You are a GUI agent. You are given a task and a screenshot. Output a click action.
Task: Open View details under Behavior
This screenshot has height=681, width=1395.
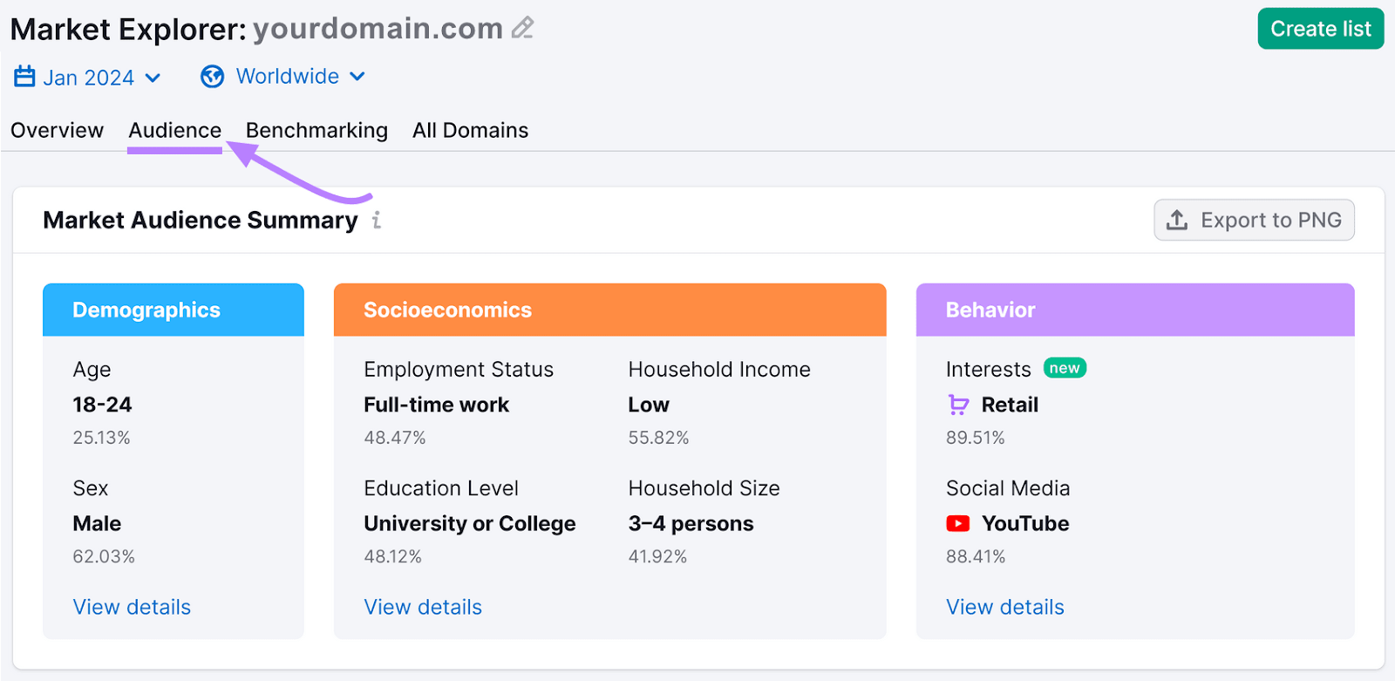click(x=1005, y=607)
